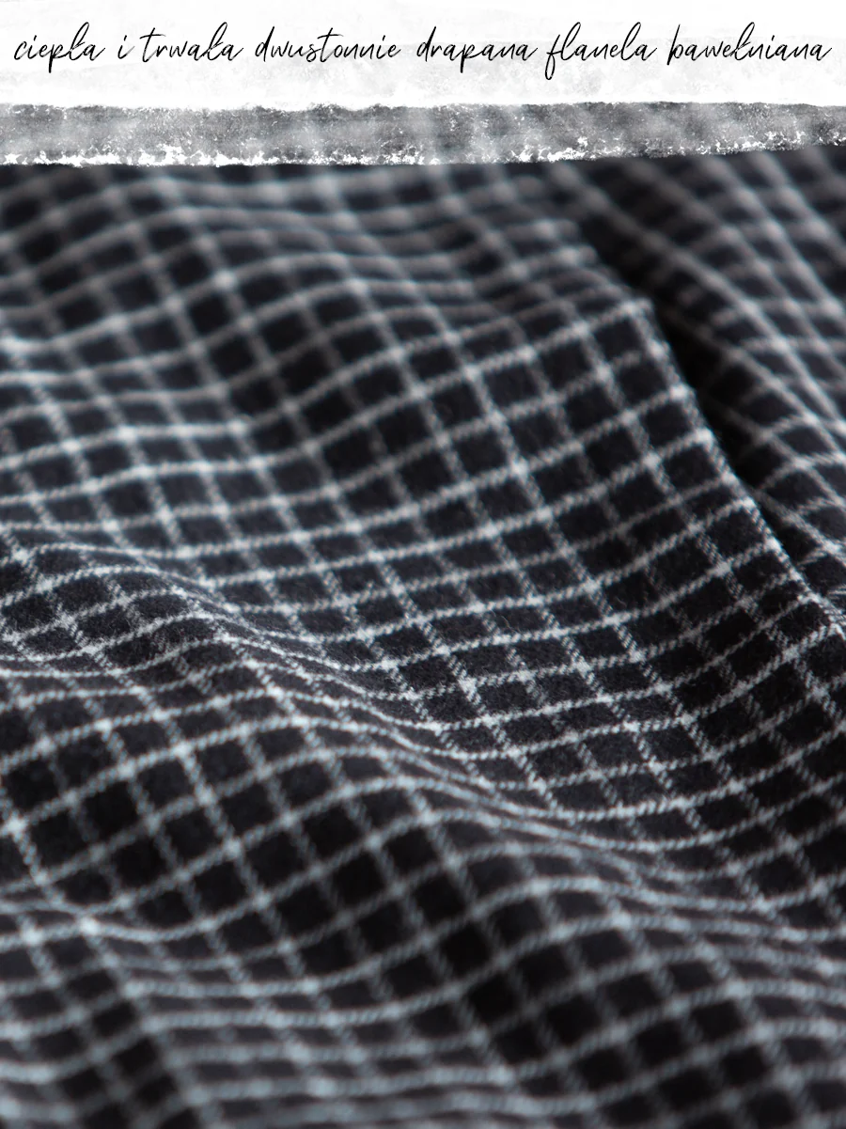Click the first letter "c" of the caption

21,53
